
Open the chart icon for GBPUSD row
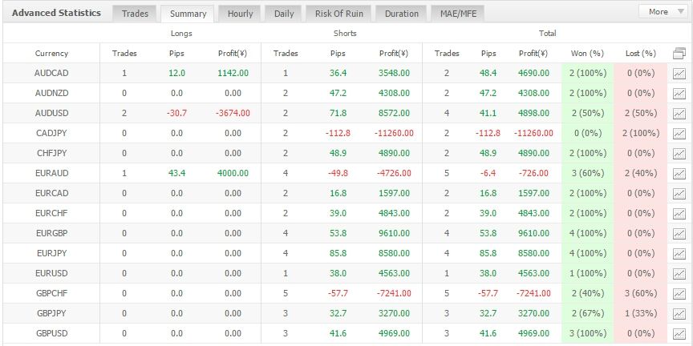point(679,334)
